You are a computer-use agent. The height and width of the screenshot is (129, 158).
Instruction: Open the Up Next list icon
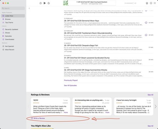[154, 3]
